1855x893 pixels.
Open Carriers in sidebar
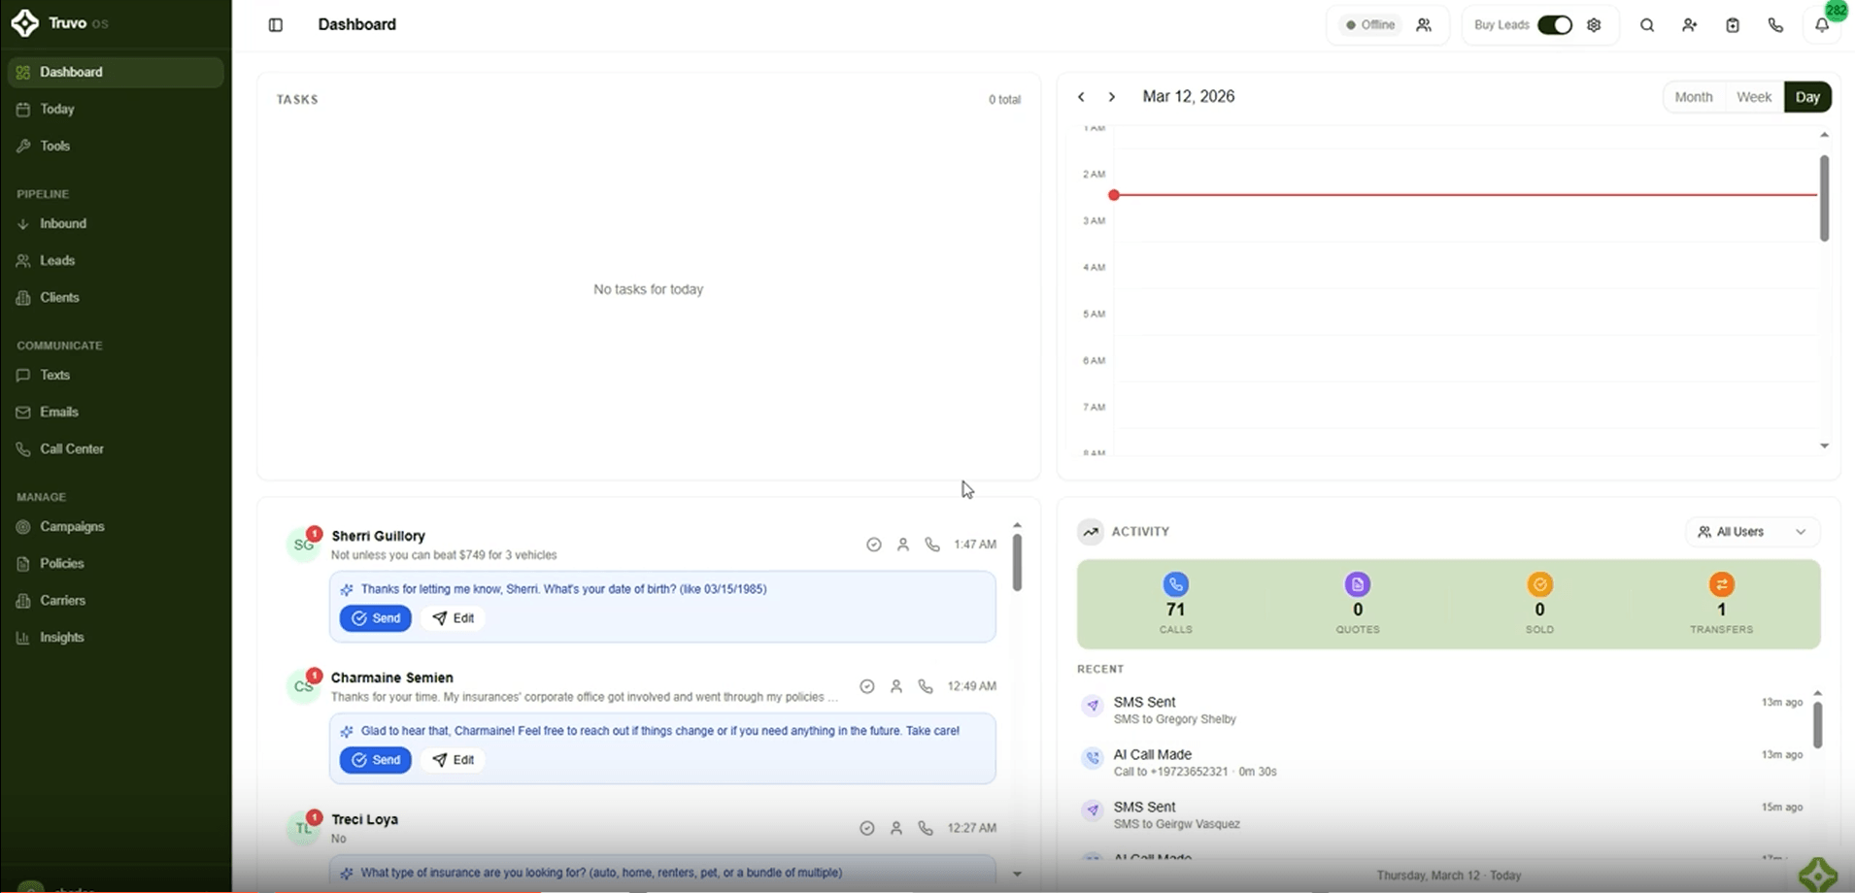(x=116, y=600)
